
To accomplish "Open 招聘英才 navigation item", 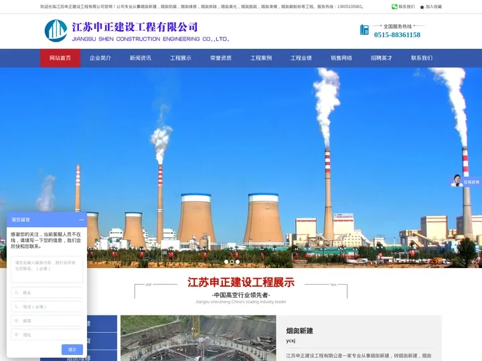I will tap(382, 58).
